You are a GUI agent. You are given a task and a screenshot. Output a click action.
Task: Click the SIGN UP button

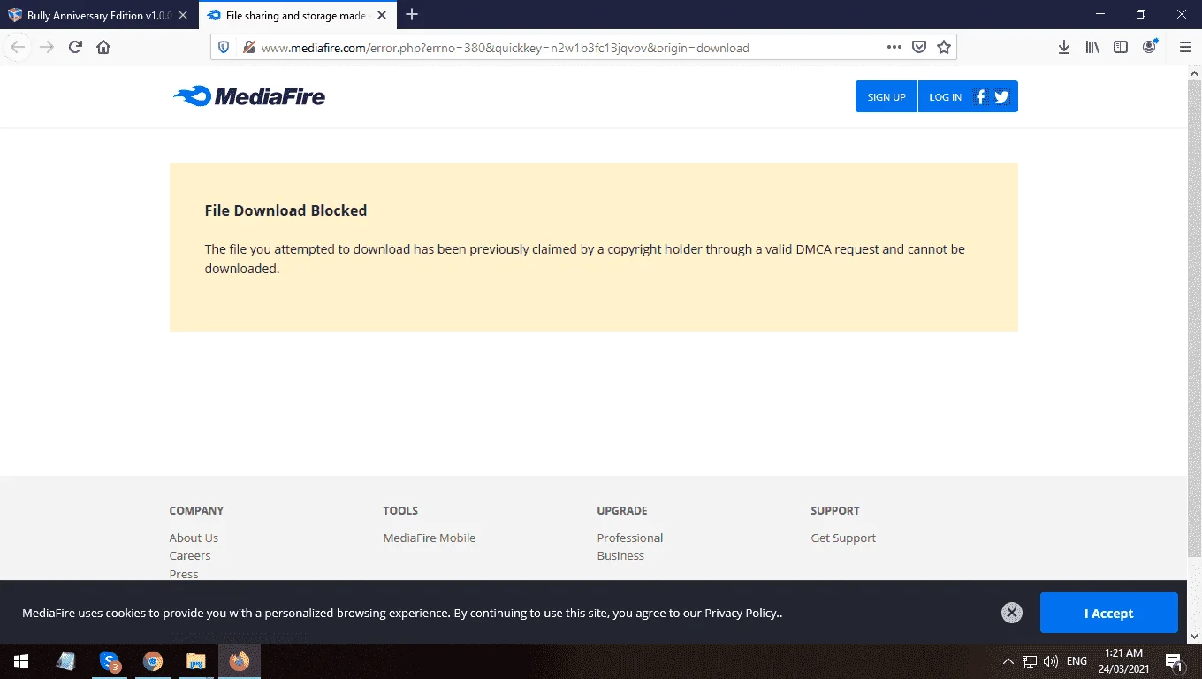(x=886, y=97)
